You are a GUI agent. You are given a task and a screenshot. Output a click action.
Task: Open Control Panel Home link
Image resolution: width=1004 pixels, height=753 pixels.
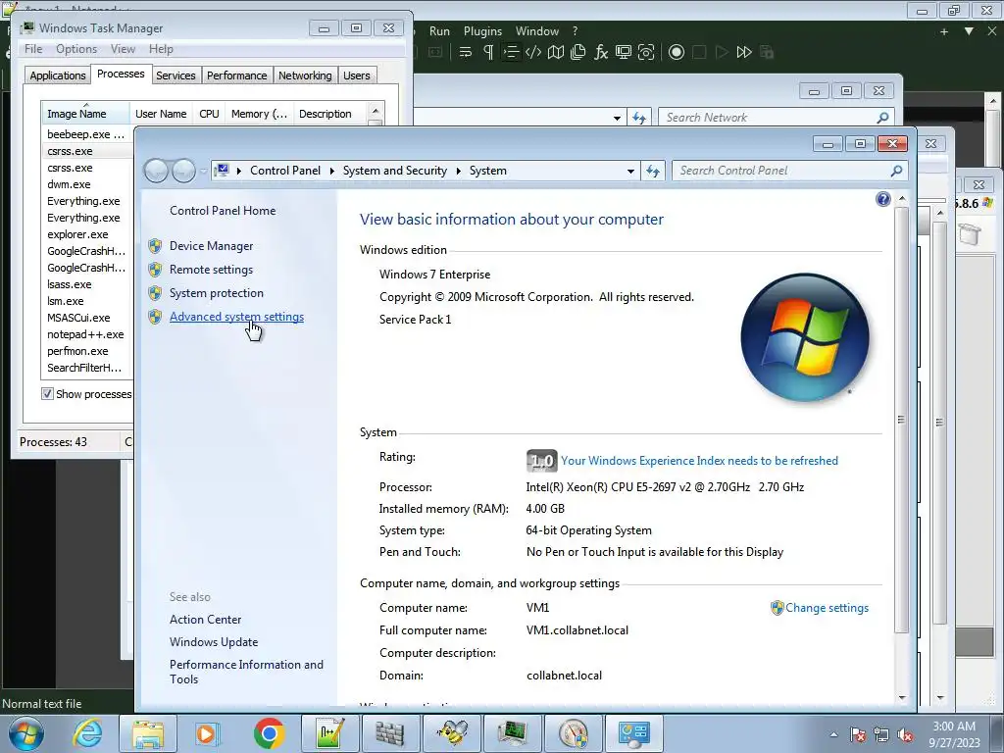click(x=223, y=211)
